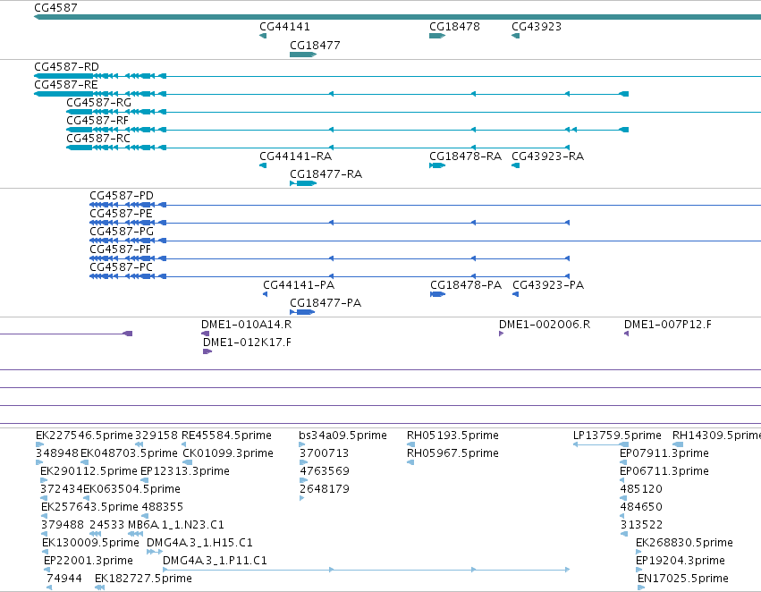Select the EK130009.5prime EST label
The image size is (761, 592).
pos(90,543)
